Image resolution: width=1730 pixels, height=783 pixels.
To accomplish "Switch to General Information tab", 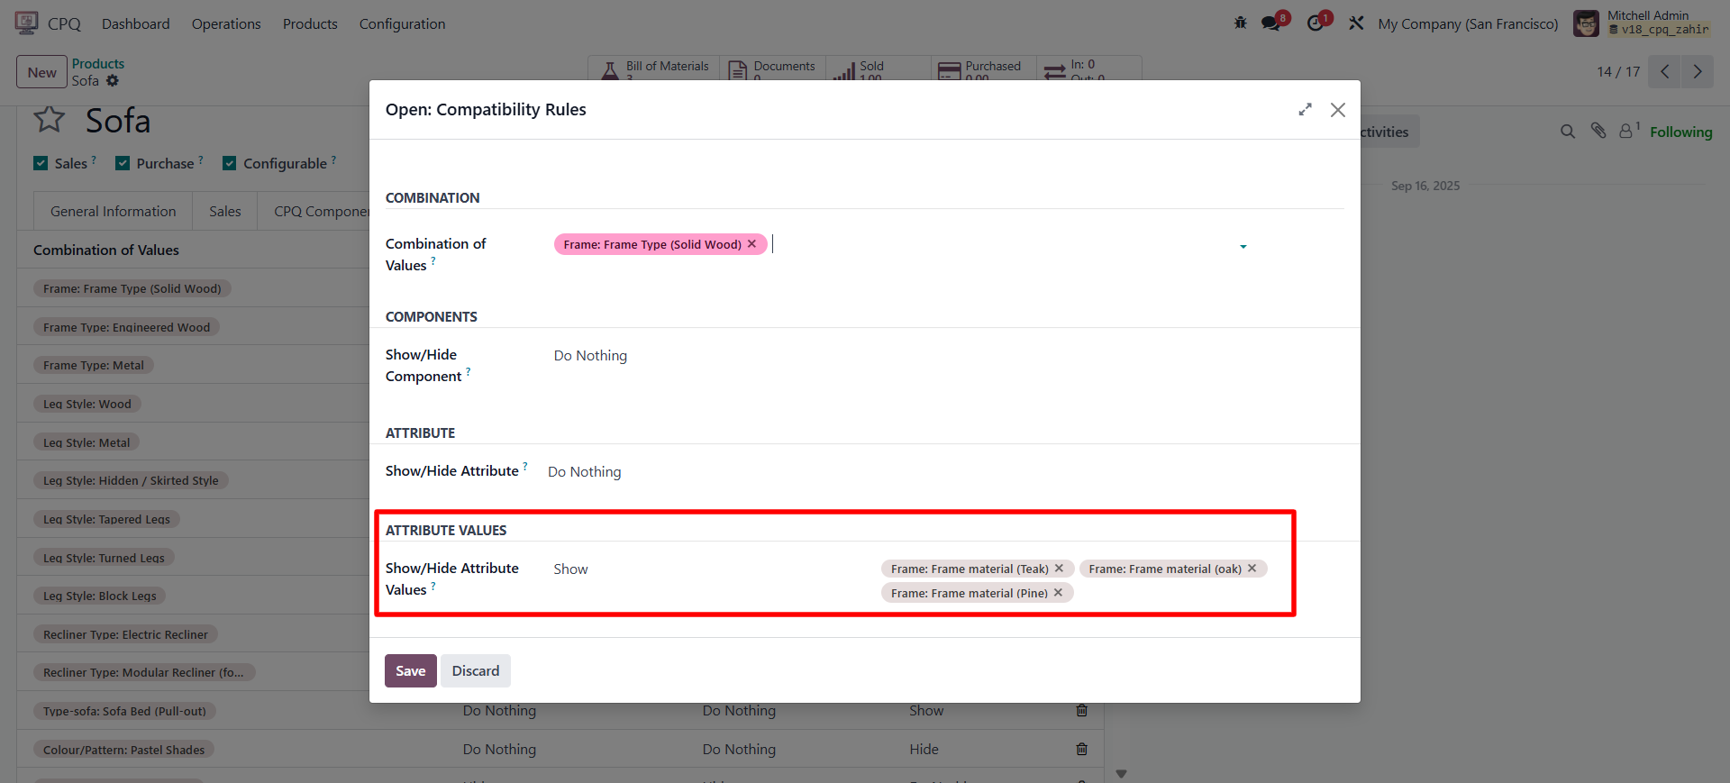I will [114, 212].
